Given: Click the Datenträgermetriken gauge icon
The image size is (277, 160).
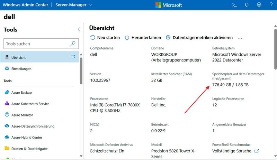Looking at the screenshot, I should (168, 37).
